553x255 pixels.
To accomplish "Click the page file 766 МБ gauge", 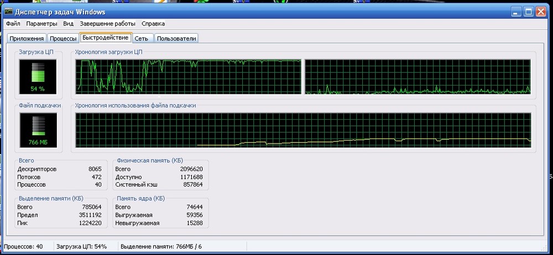I will (38, 130).
